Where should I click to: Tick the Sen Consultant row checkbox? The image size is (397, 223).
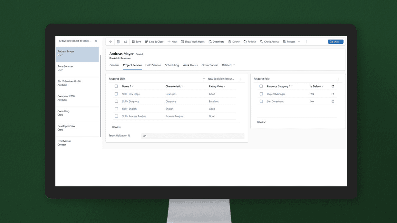click(x=261, y=101)
